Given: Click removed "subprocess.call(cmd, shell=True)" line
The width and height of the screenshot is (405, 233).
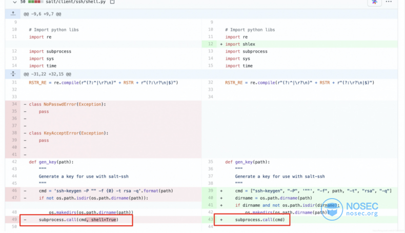Looking at the screenshot, I should (x=78, y=220).
